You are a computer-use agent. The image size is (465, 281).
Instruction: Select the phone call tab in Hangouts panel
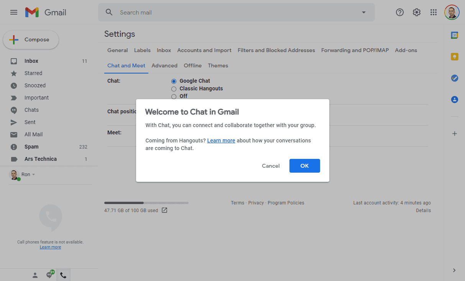coord(63,274)
